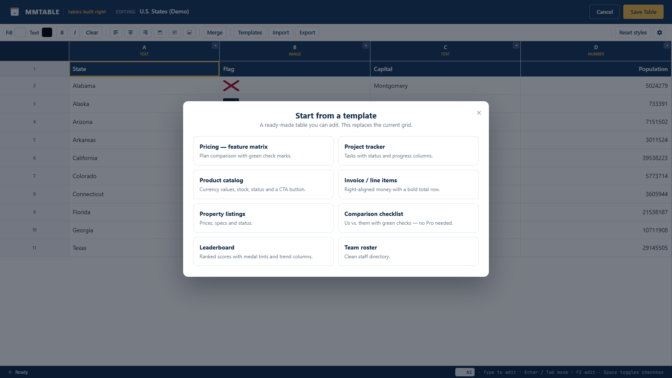The image size is (672, 378).
Task: Open column D dropdown arrow
Action: pos(667,45)
